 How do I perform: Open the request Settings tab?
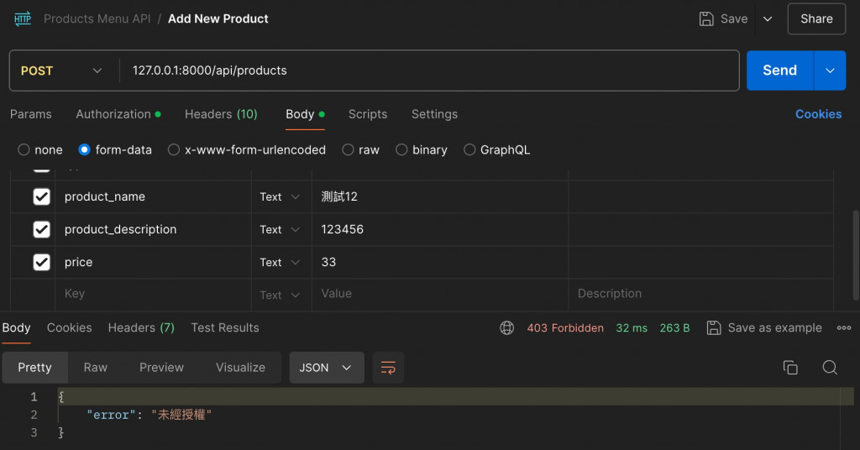434,114
